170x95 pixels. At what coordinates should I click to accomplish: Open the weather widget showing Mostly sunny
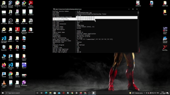[136, 93]
